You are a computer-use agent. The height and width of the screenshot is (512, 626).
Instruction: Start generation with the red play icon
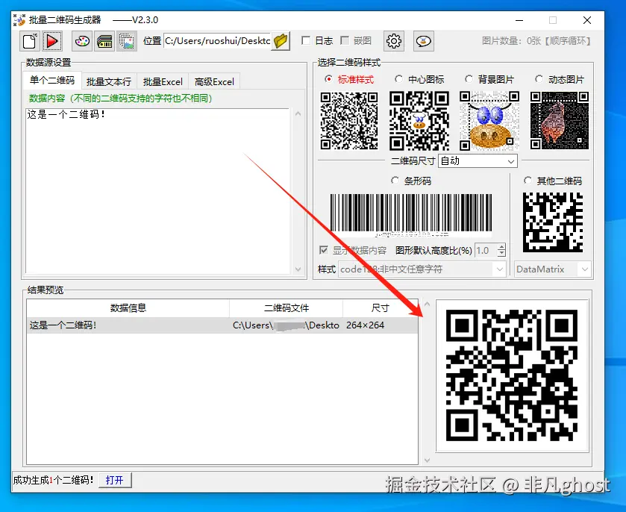pyautogui.click(x=52, y=41)
